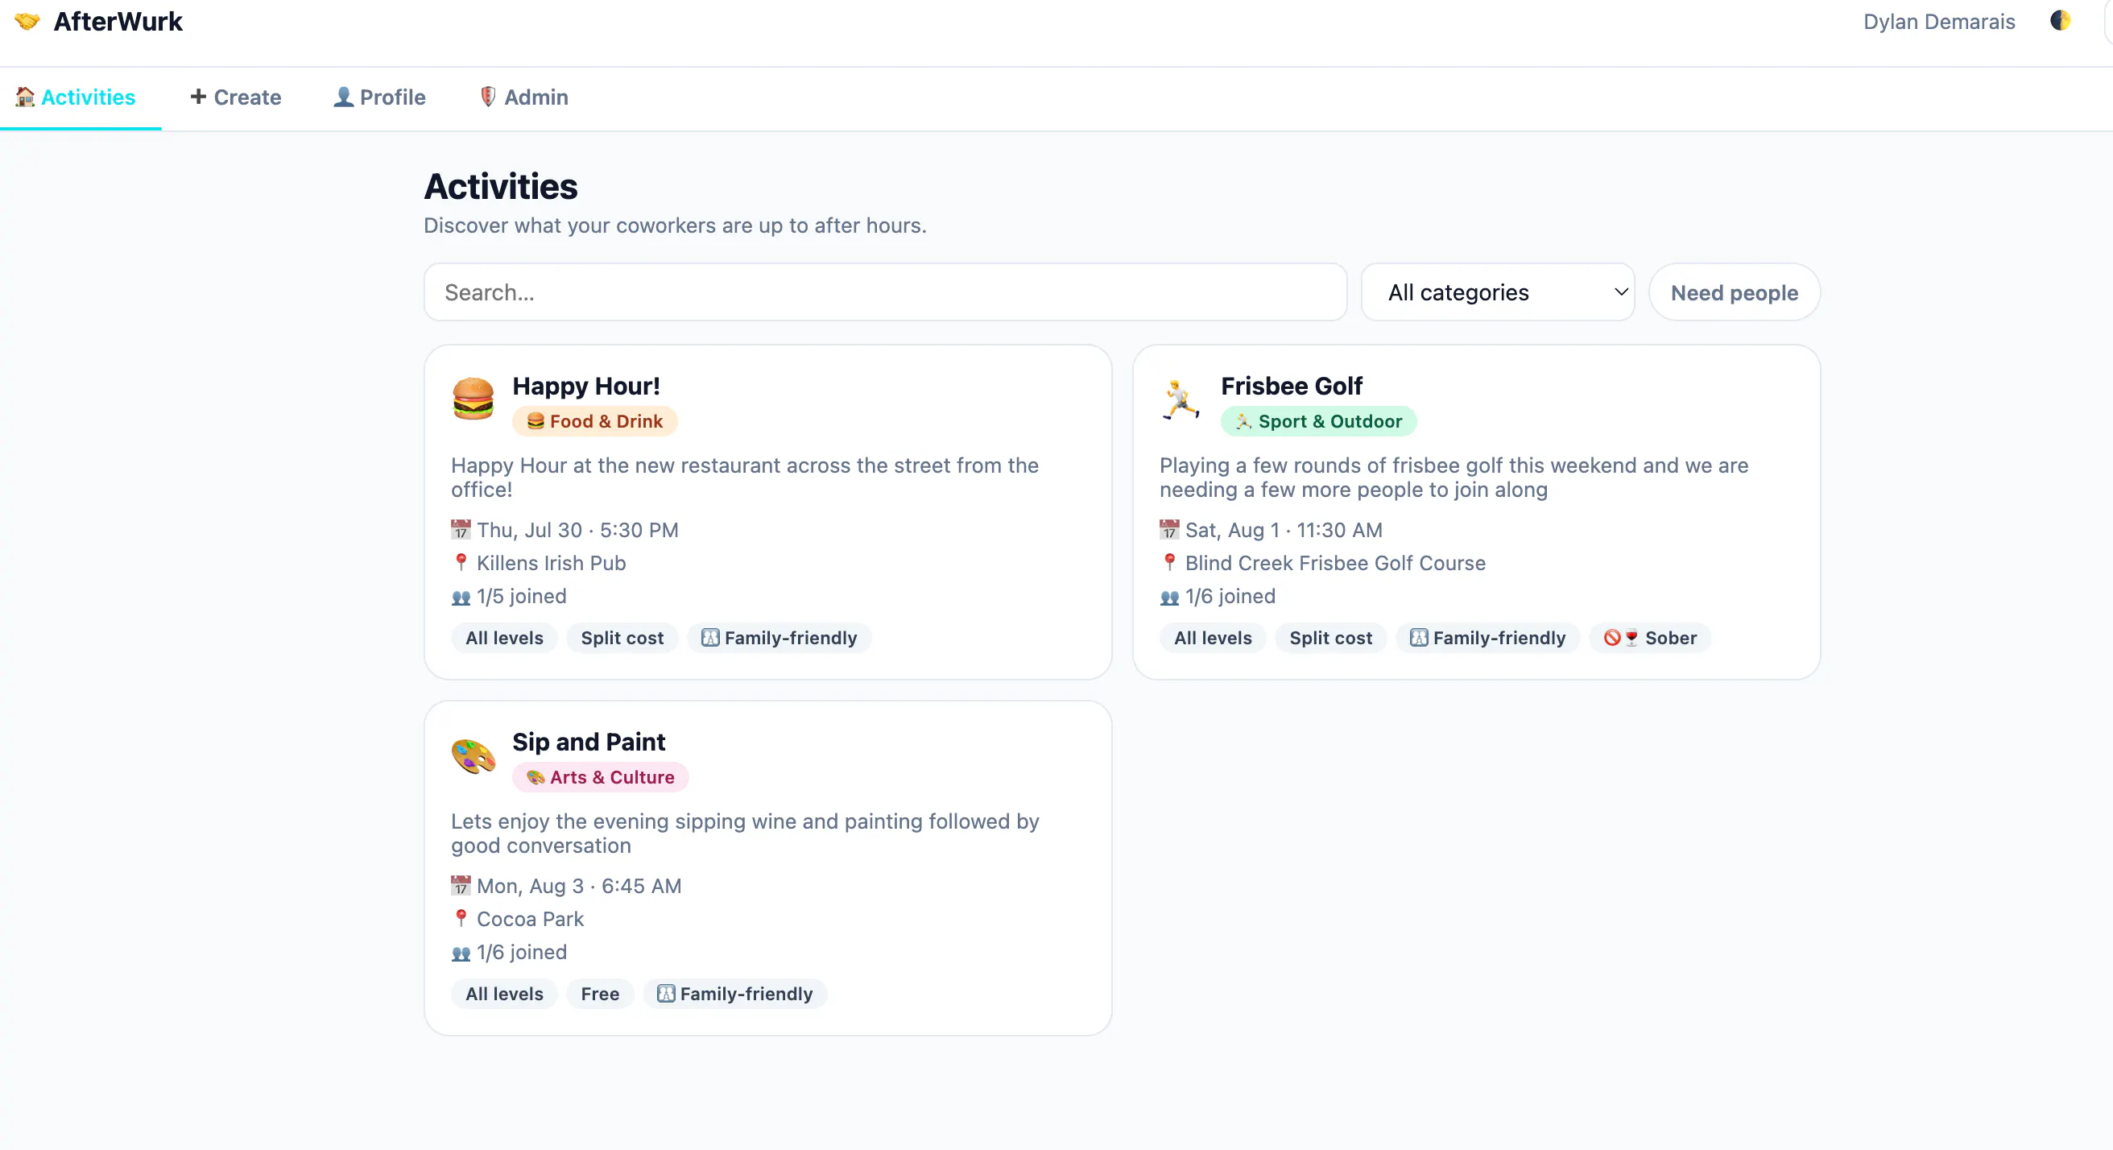Select the Food & Drink category badge

tap(595, 421)
